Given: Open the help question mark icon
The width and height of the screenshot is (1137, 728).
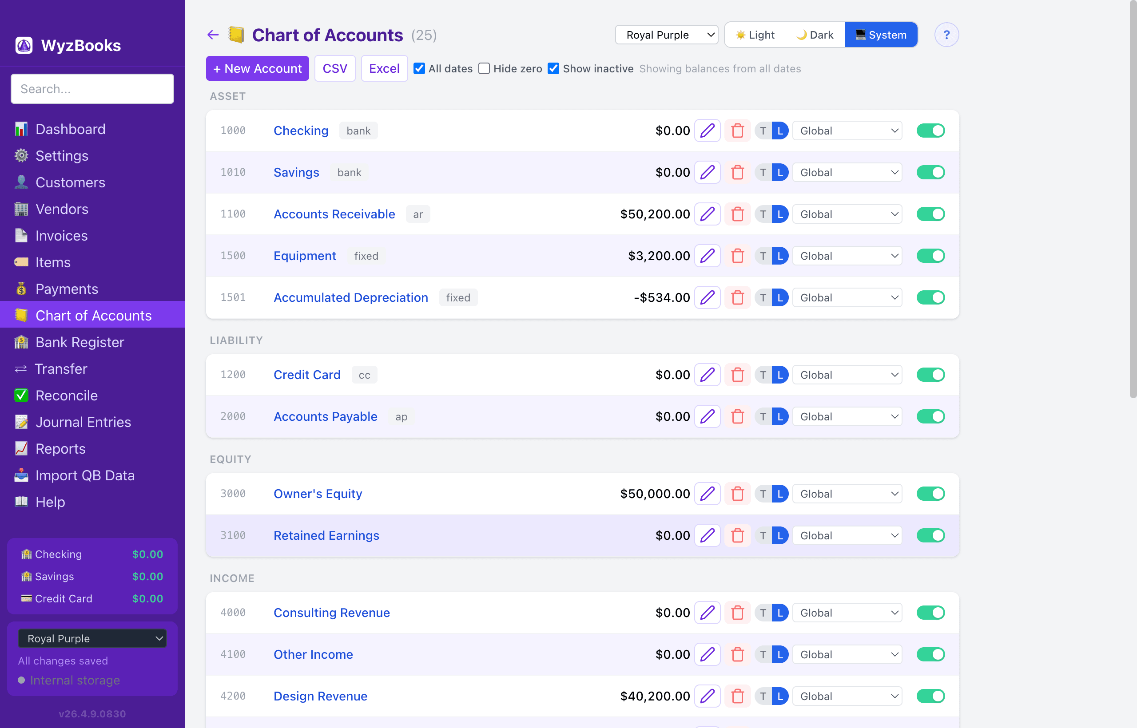Looking at the screenshot, I should point(946,35).
